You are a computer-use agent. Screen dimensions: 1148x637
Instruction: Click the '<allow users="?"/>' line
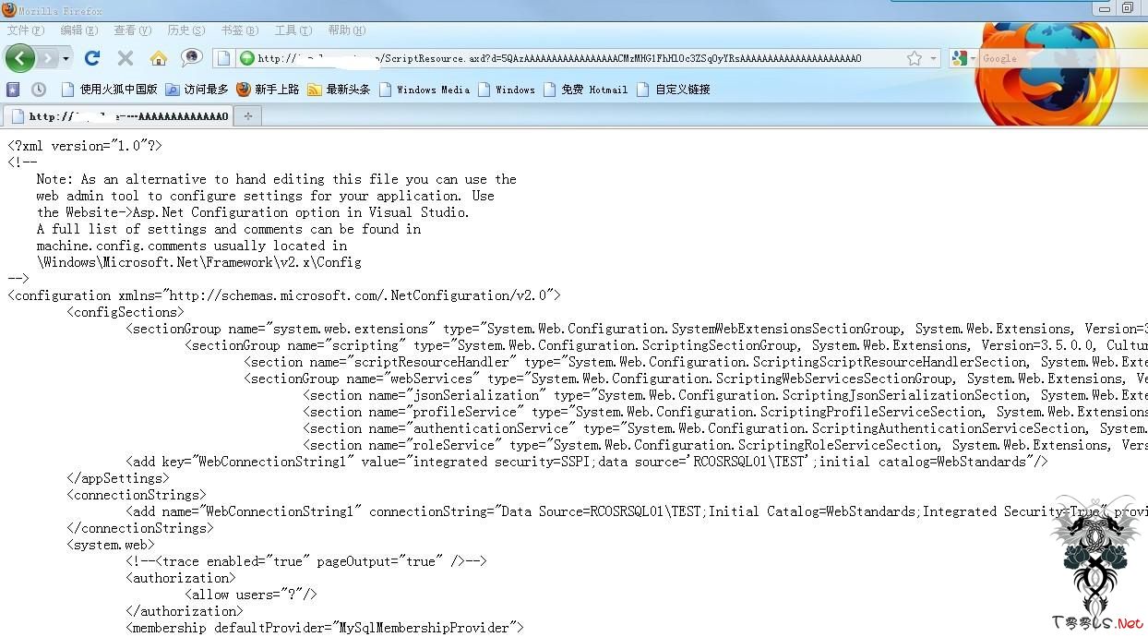[251, 595]
